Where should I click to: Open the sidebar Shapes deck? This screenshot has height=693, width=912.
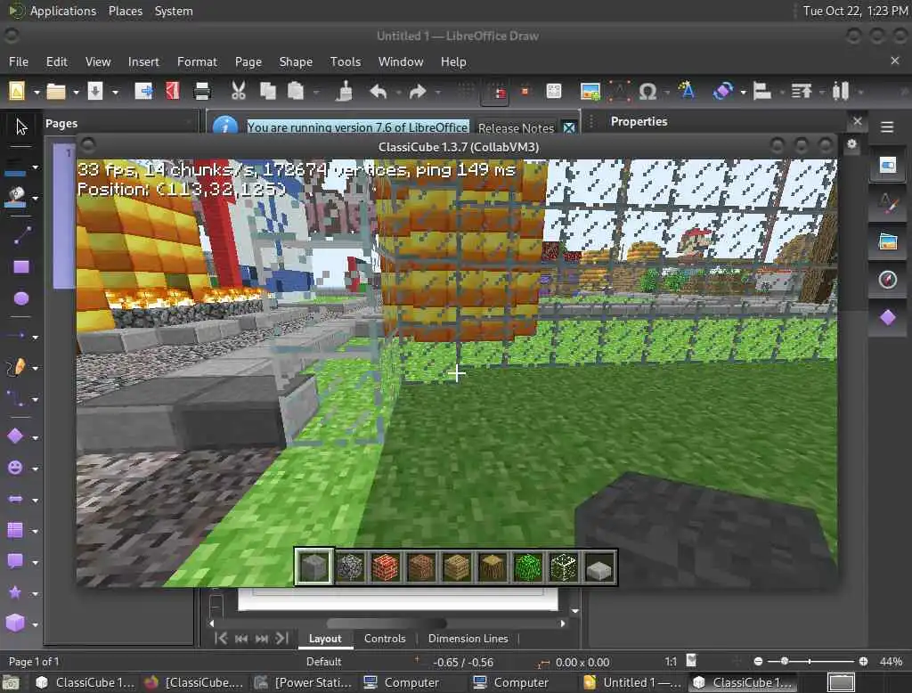point(888,318)
